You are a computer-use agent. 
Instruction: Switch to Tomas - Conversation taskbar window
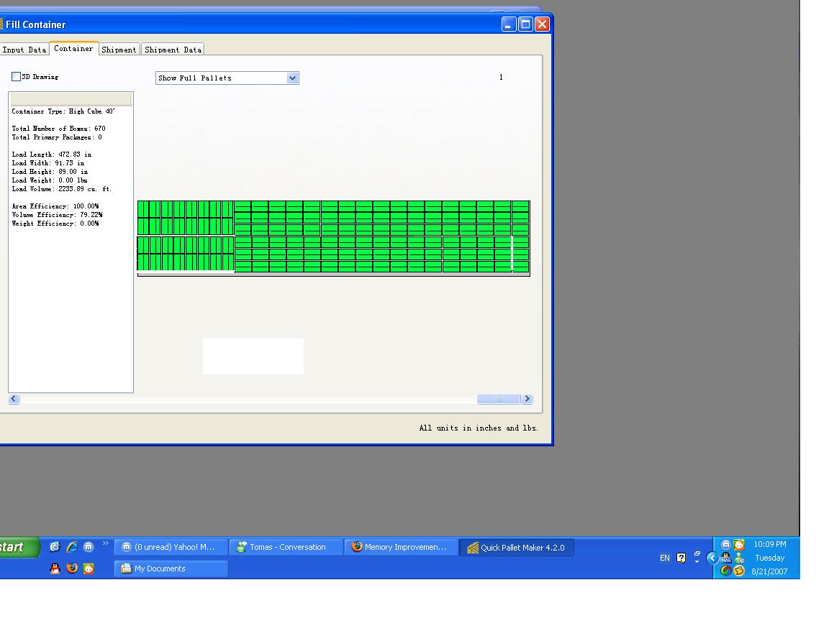(286, 547)
